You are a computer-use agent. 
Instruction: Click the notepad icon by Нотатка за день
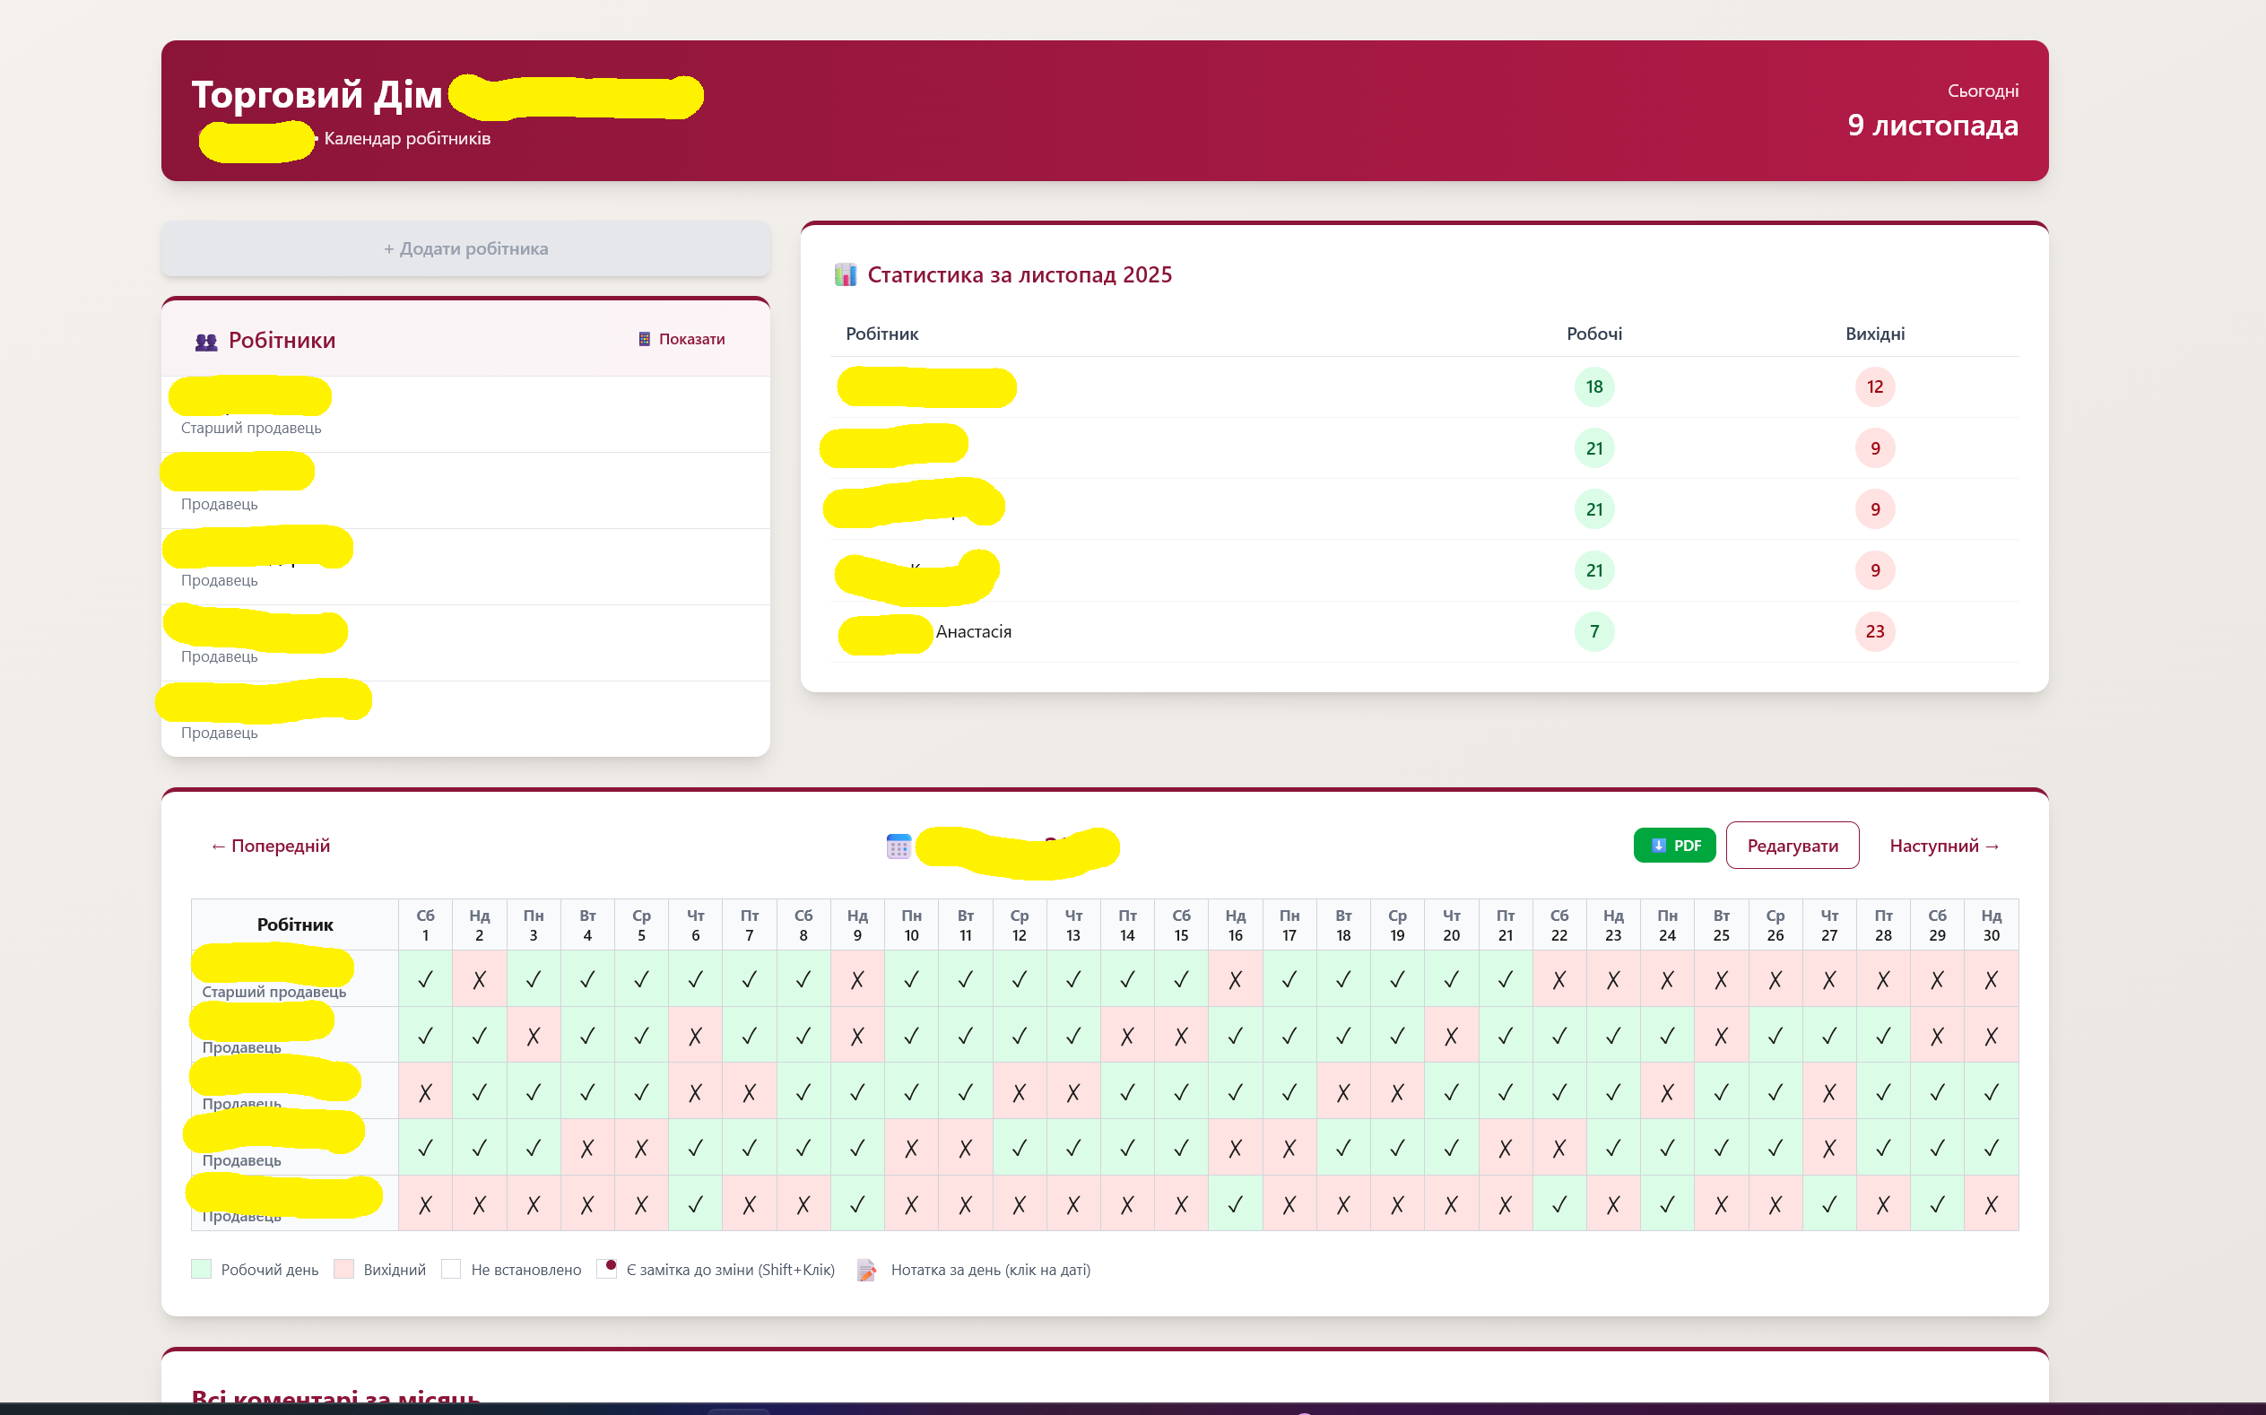(866, 1270)
